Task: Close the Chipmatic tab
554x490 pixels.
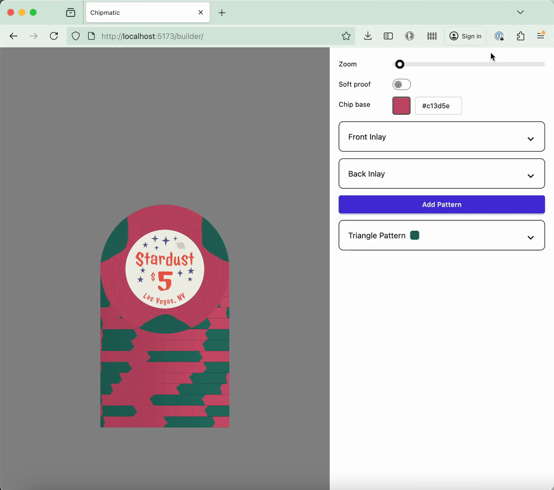Action: tap(201, 12)
